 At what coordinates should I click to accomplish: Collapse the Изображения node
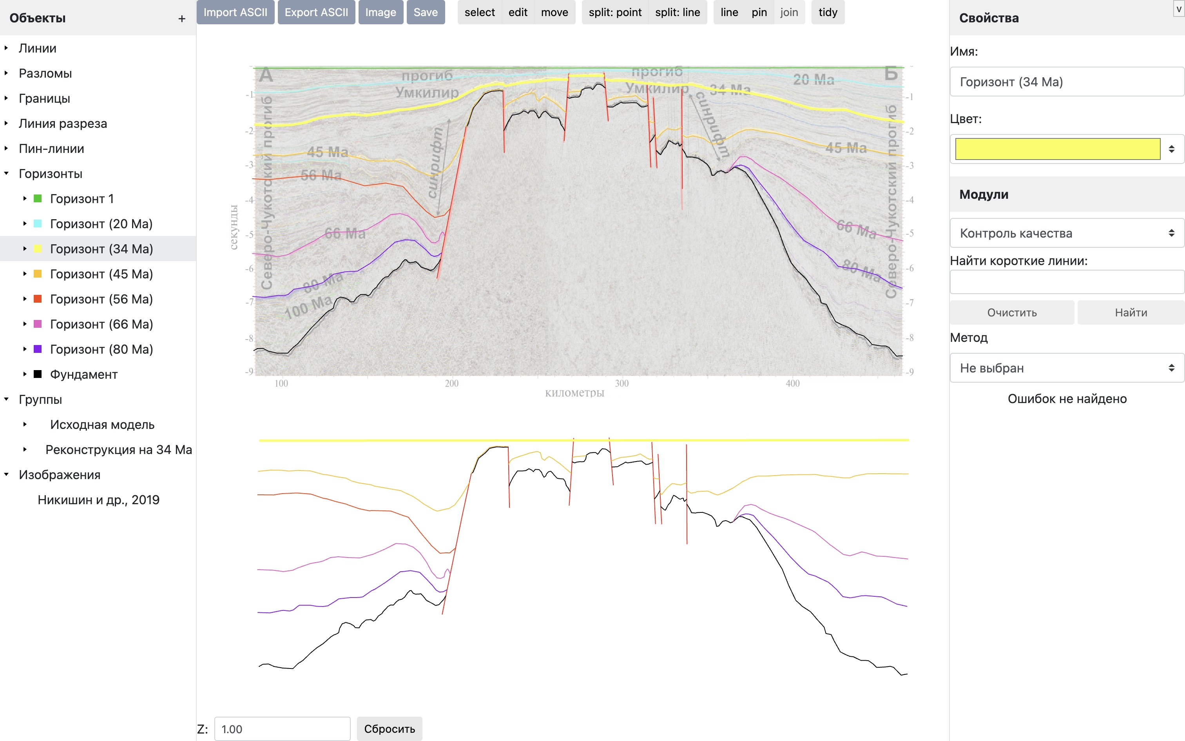(6, 474)
